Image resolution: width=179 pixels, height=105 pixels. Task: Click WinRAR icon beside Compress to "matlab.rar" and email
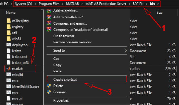(49, 30)
